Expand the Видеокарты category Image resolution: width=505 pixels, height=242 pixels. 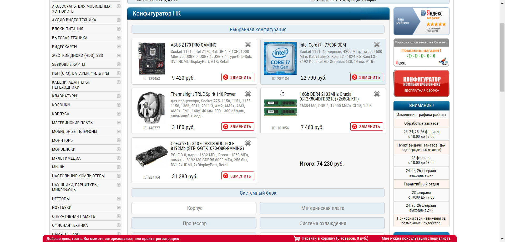point(119,47)
